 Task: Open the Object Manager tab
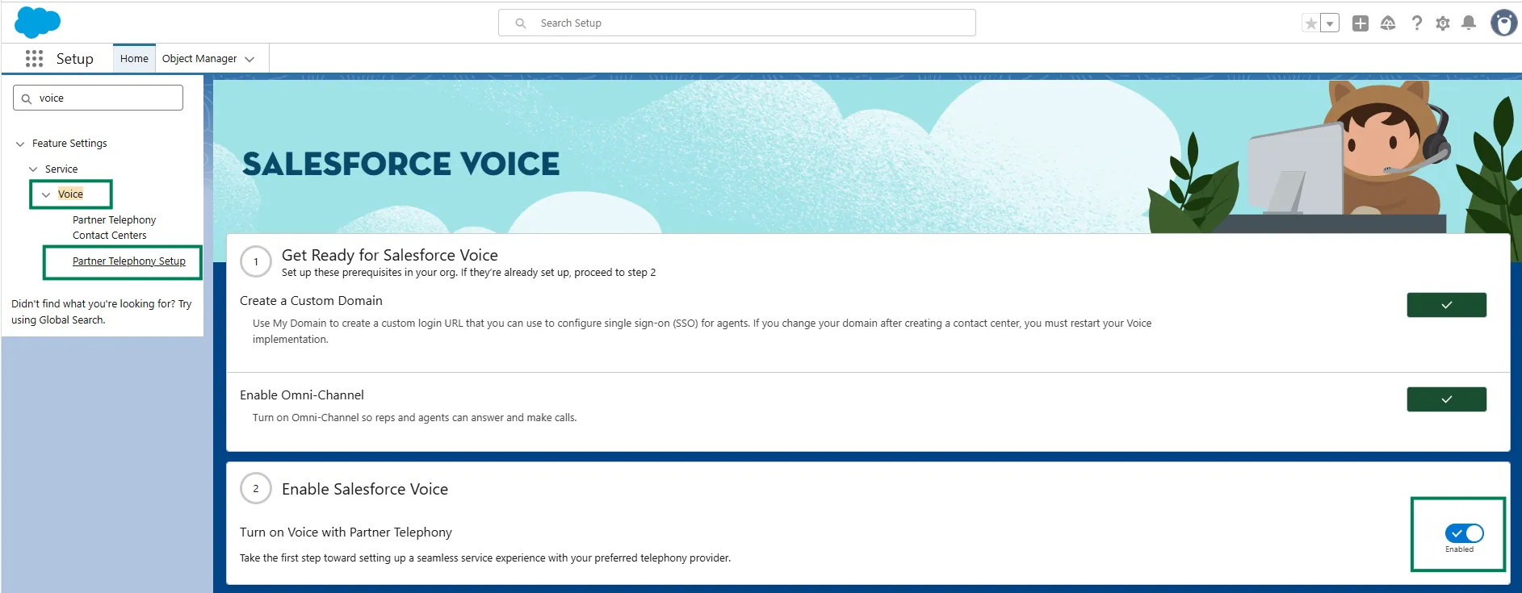[x=199, y=58]
